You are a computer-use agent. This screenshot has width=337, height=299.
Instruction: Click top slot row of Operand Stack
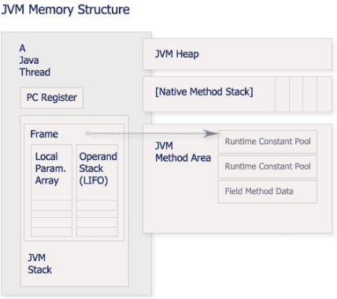click(97, 205)
